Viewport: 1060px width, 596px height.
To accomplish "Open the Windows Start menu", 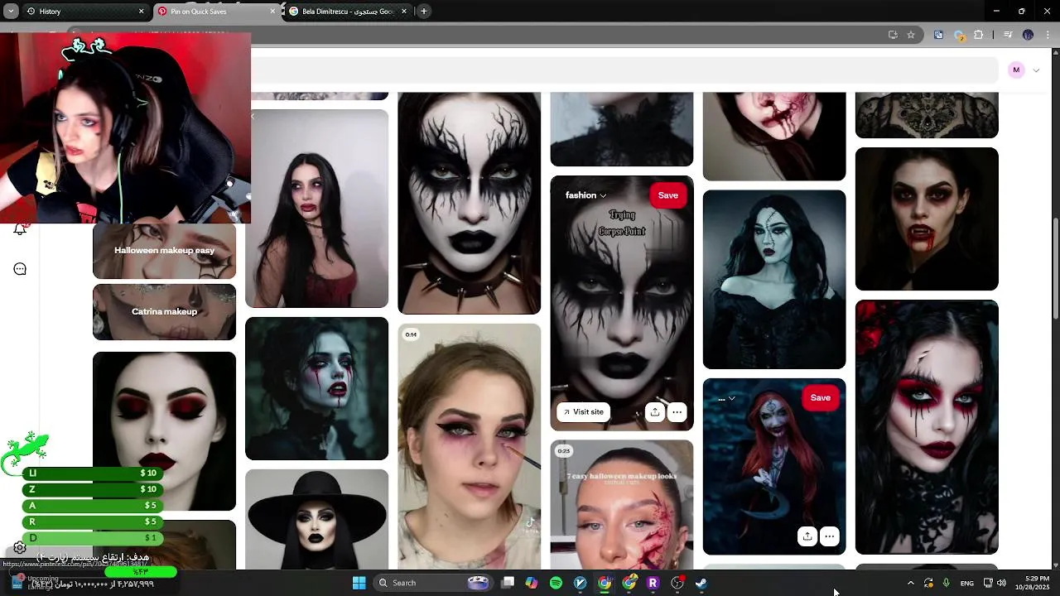I will pos(359,583).
